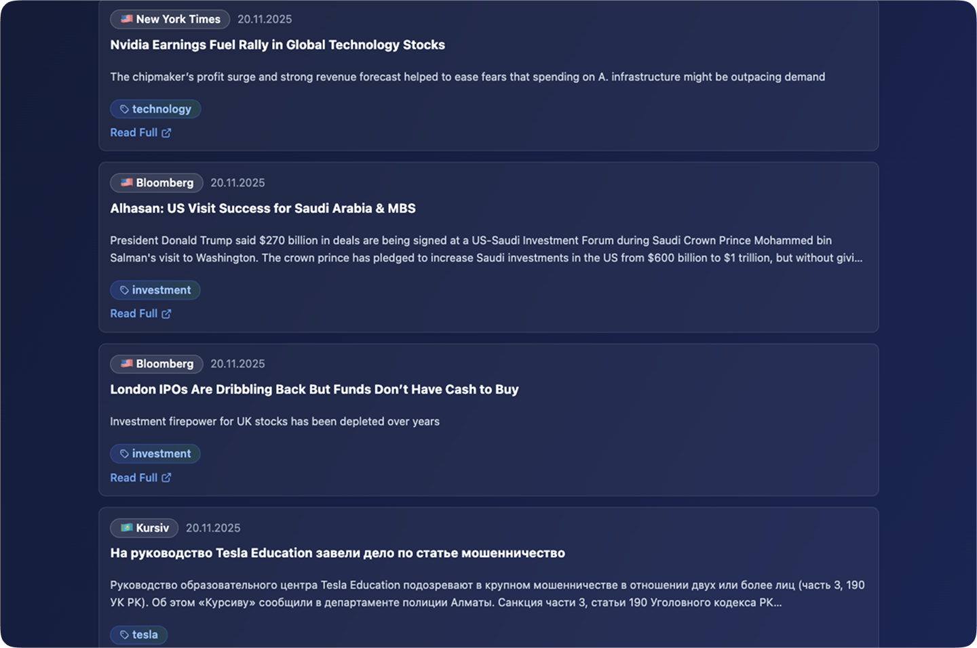Select the technology tag chip
Viewport: 977px width, 648px height.
(x=155, y=109)
